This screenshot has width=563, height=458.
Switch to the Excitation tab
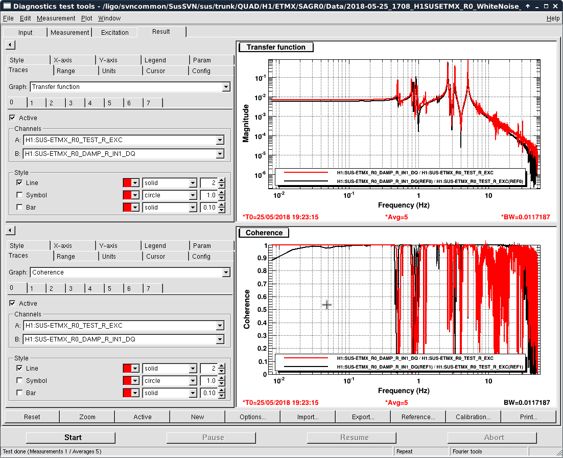click(x=115, y=32)
